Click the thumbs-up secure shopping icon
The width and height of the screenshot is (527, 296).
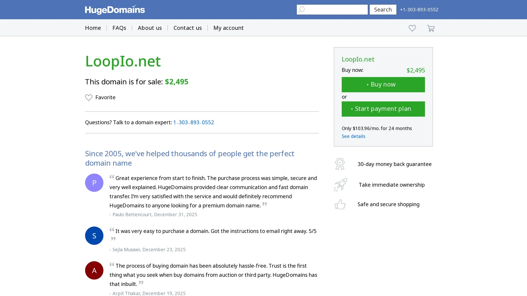pyautogui.click(x=340, y=204)
